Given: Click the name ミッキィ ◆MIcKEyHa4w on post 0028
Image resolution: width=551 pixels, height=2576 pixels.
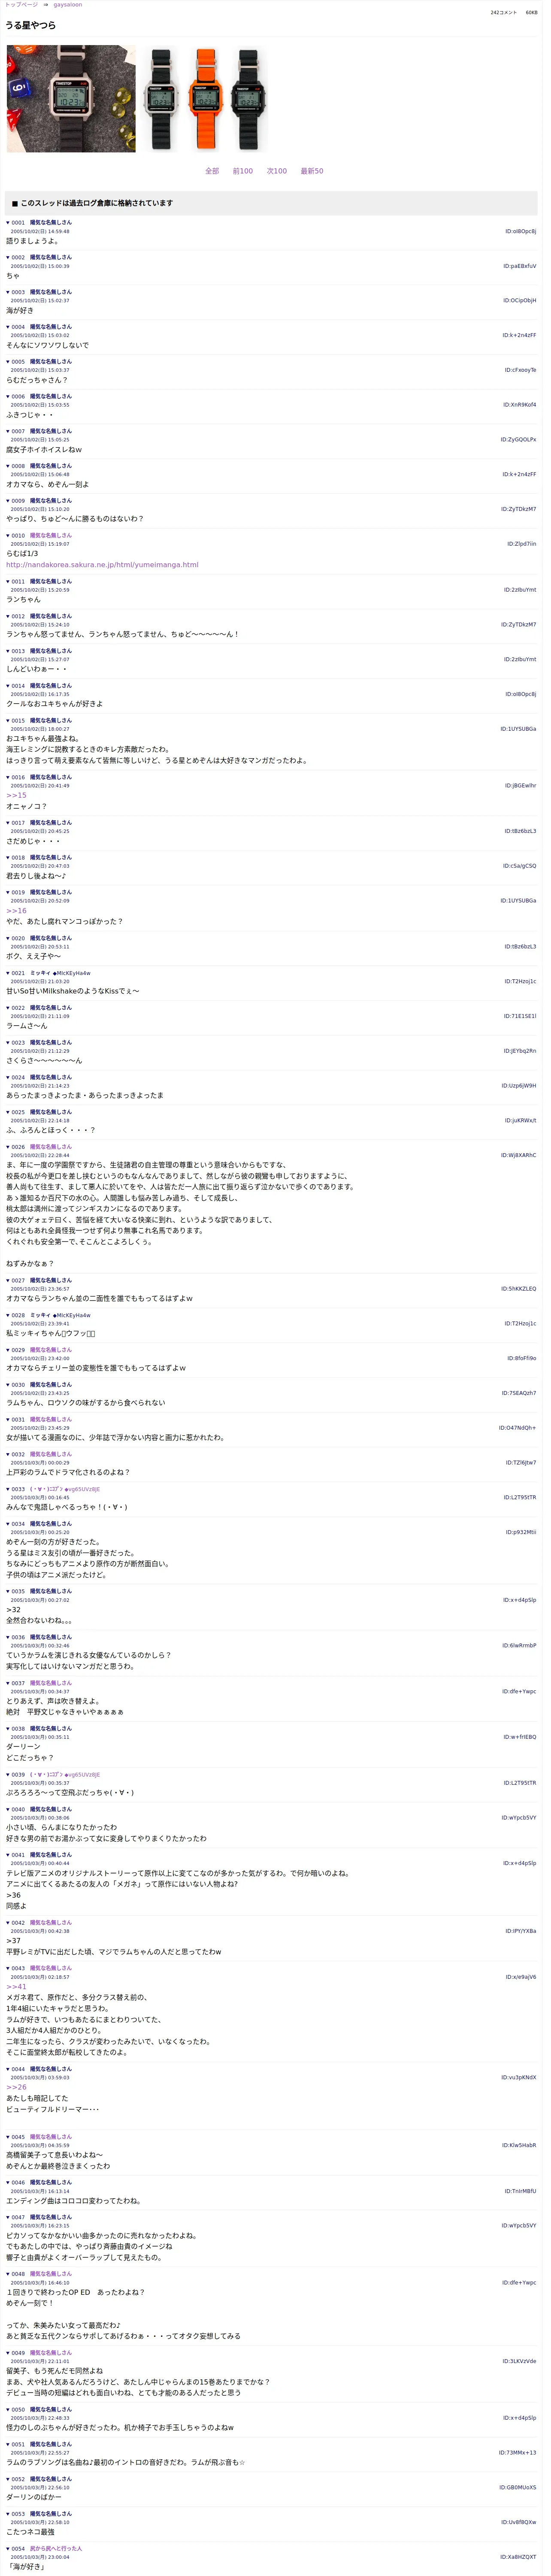Looking at the screenshot, I should pyautogui.click(x=60, y=1315).
